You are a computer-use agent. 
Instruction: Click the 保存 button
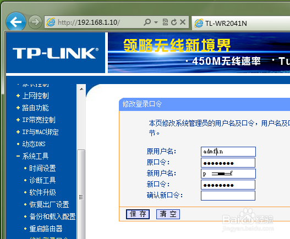[138, 214]
